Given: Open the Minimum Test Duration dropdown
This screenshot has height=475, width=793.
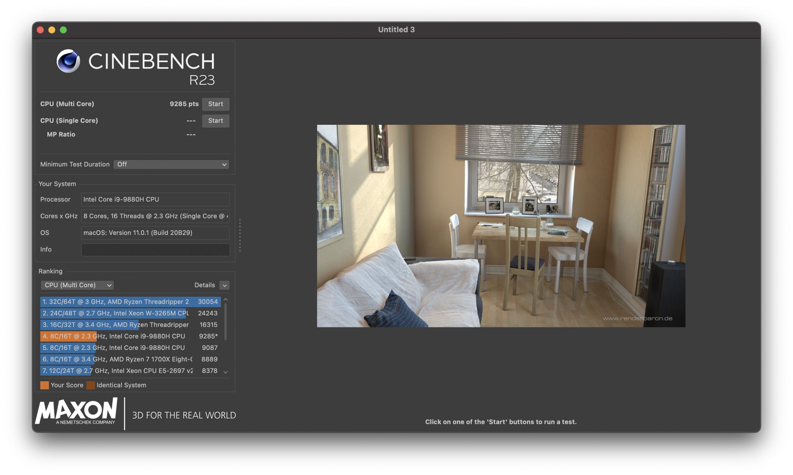Looking at the screenshot, I should pyautogui.click(x=171, y=164).
